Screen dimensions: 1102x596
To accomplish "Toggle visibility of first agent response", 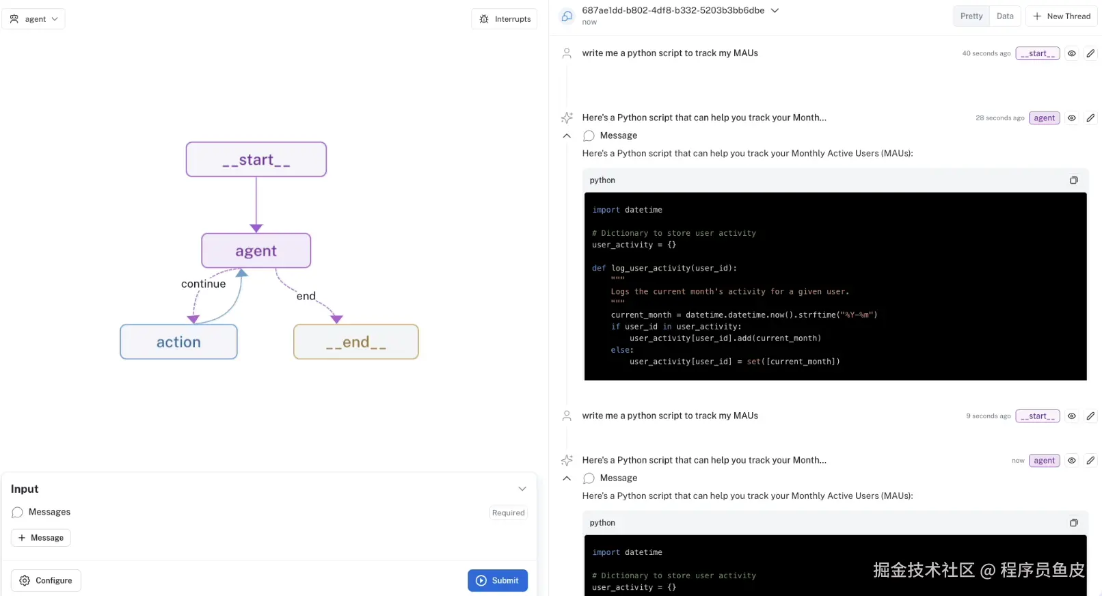I will tap(1071, 118).
